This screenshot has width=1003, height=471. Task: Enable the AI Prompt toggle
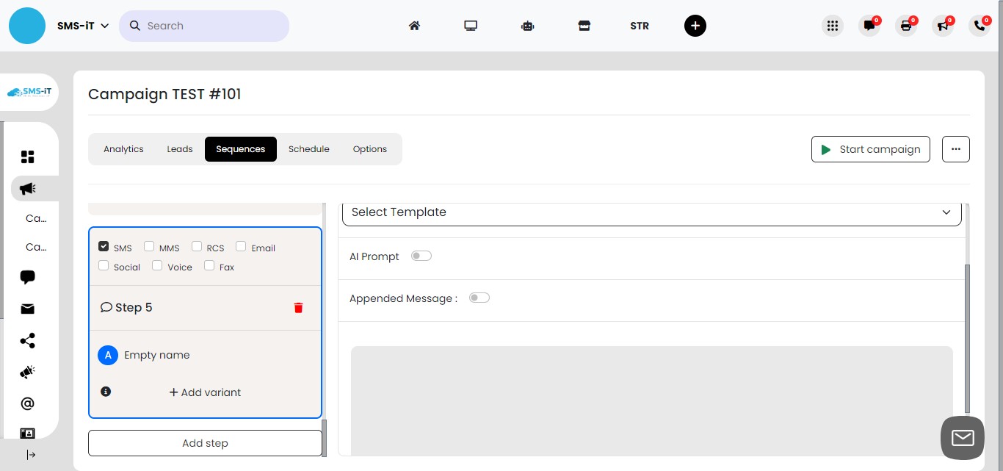[x=421, y=256]
